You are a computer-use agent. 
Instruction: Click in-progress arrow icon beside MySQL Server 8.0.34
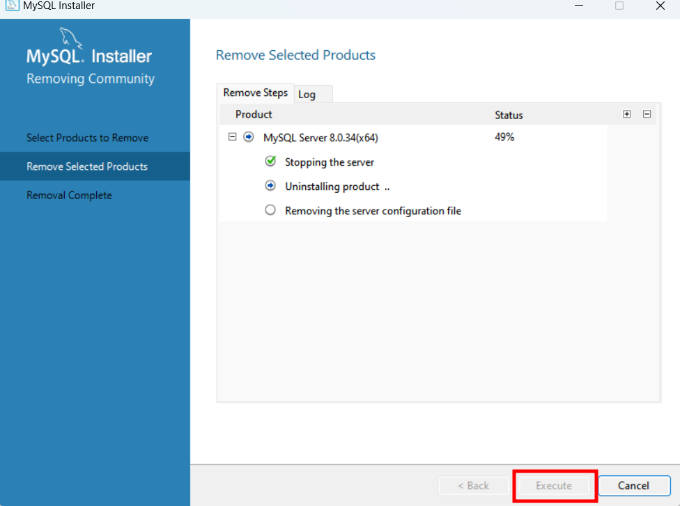pyautogui.click(x=249, y=137)
